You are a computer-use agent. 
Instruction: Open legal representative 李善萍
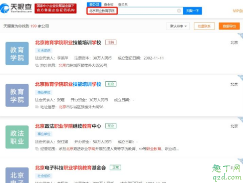[x=63, y=58]
